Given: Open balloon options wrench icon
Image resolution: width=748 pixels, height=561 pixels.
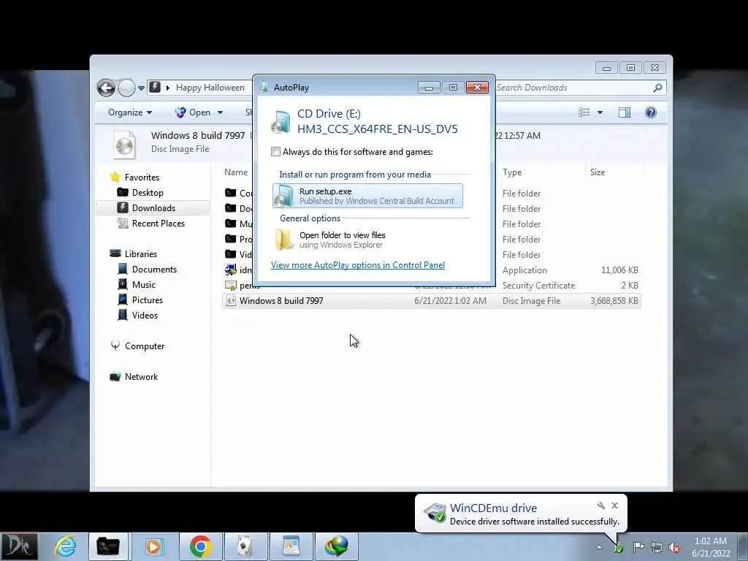Looking at the screenshot, I should coord(601,505).
